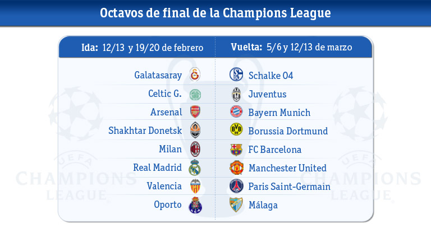
Task: Click the Octavos de final title banner
Action: pos(215,12)
